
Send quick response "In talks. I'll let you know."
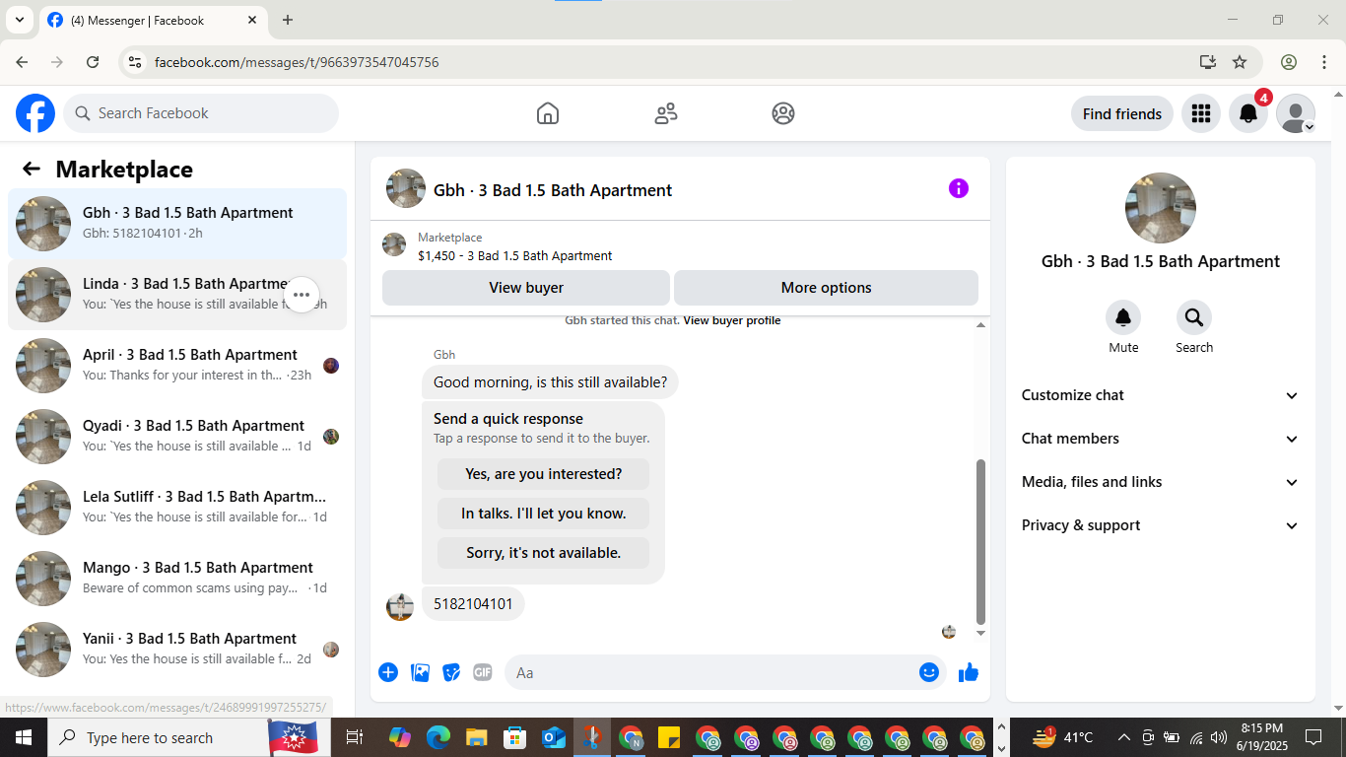pyautogui.click(x=543, y=514)
